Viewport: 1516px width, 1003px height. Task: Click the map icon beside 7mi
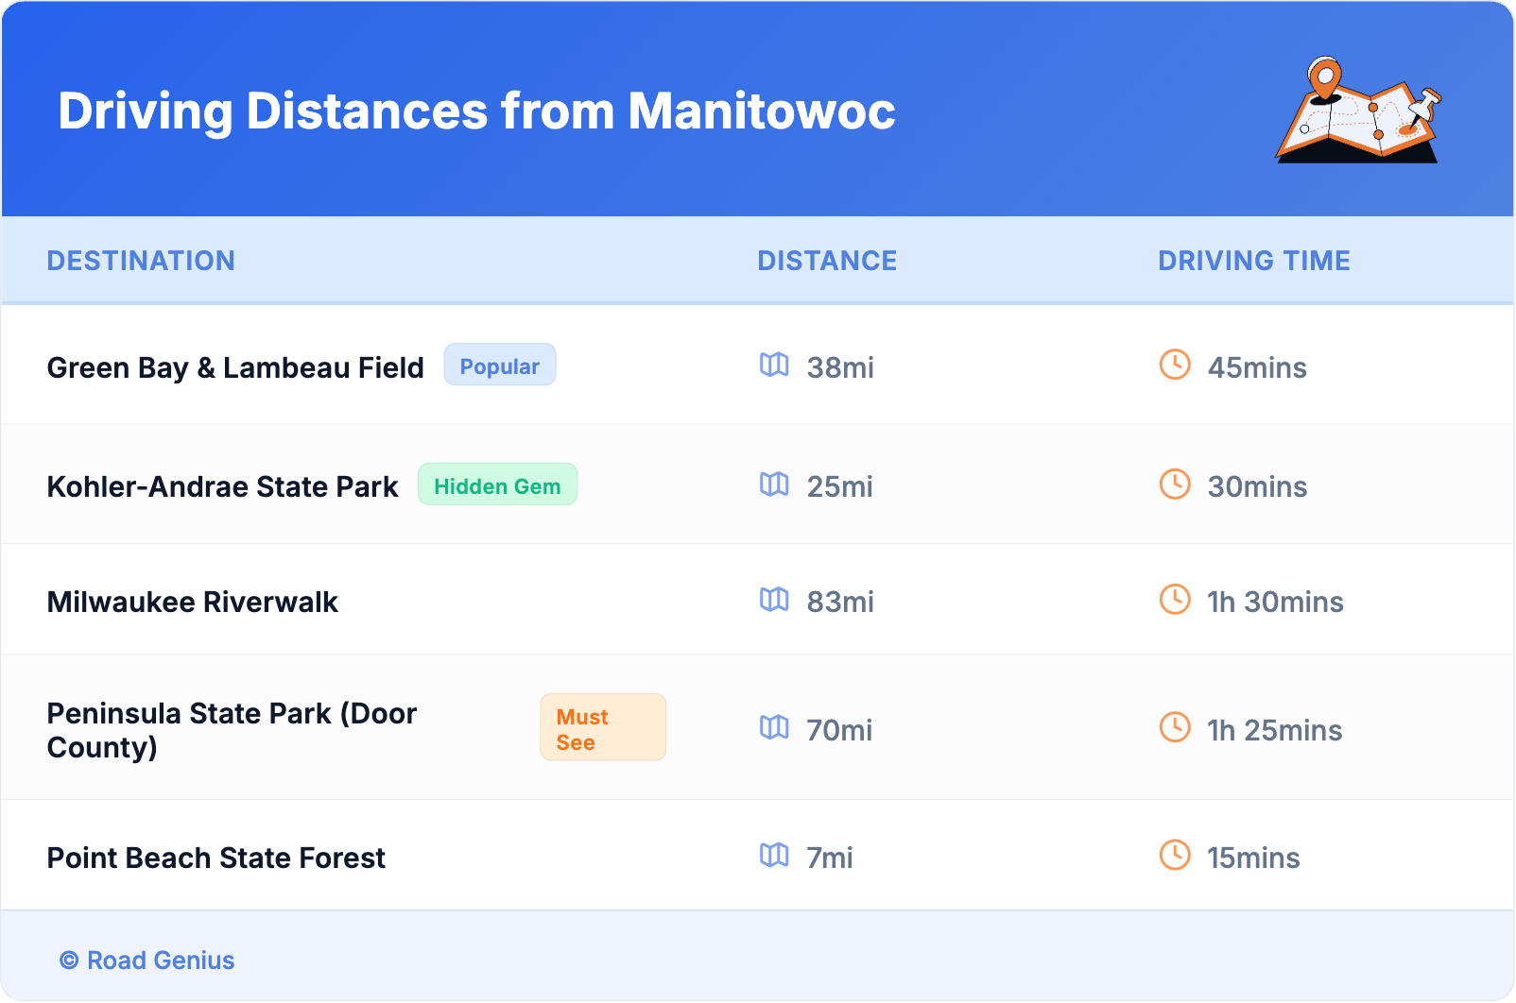[774, 855]
